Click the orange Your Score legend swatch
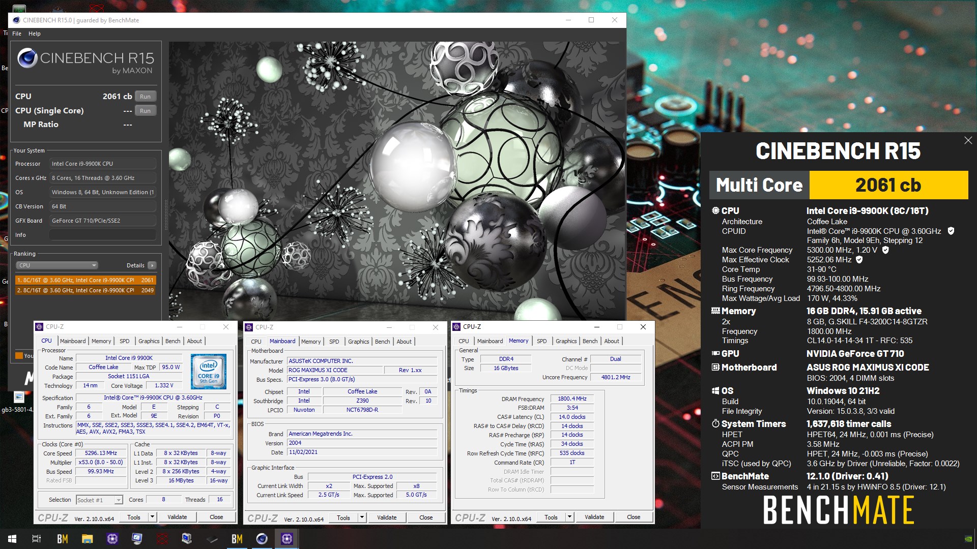The image size is (977, 549). click(x=19, y=356)
